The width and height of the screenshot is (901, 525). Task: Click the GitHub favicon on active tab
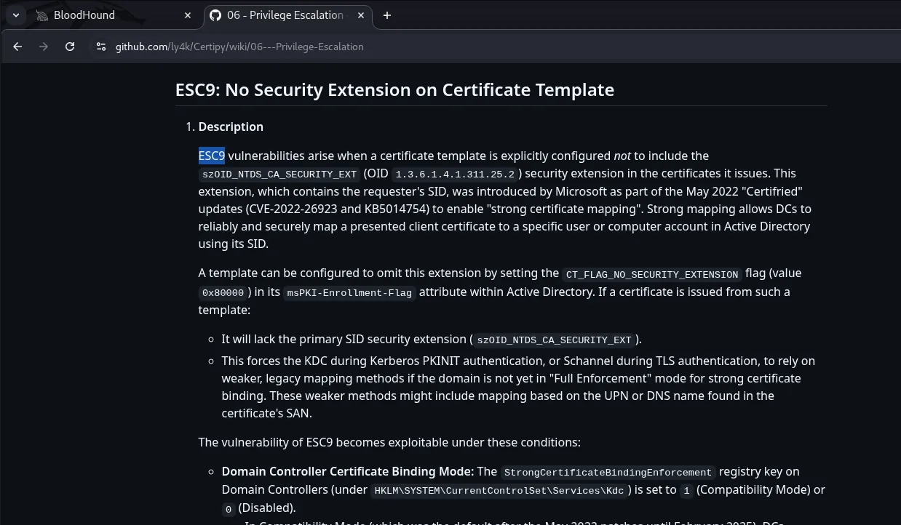pyautogui.click(x=215, y=15)
